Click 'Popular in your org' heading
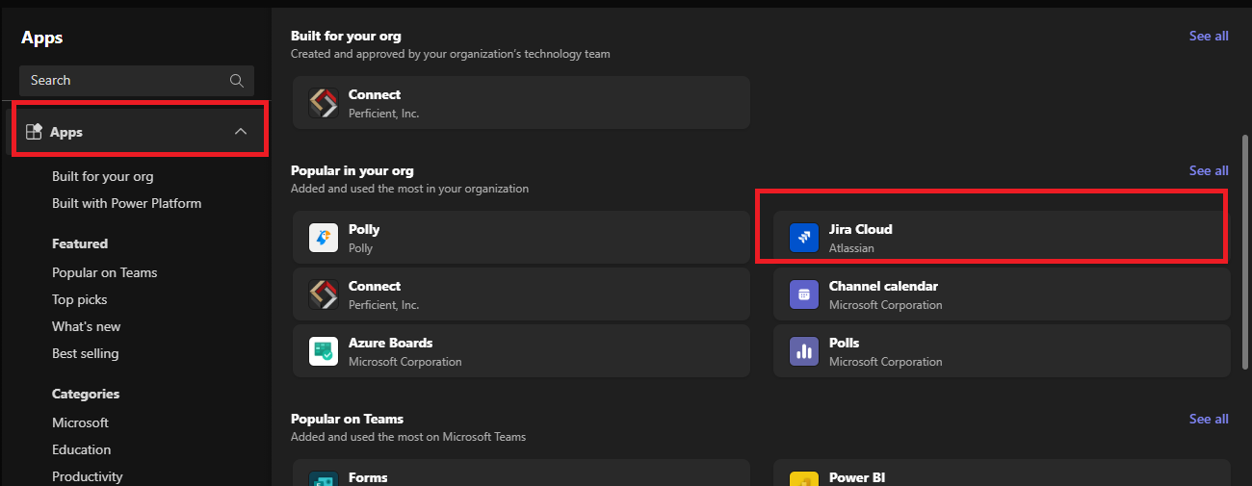The height and width of the screenshot is (486, 1252). coord(352,170)
